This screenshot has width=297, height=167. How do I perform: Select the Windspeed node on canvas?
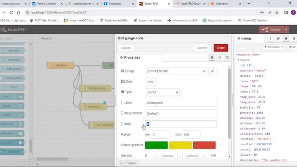[x=102, y=125]
